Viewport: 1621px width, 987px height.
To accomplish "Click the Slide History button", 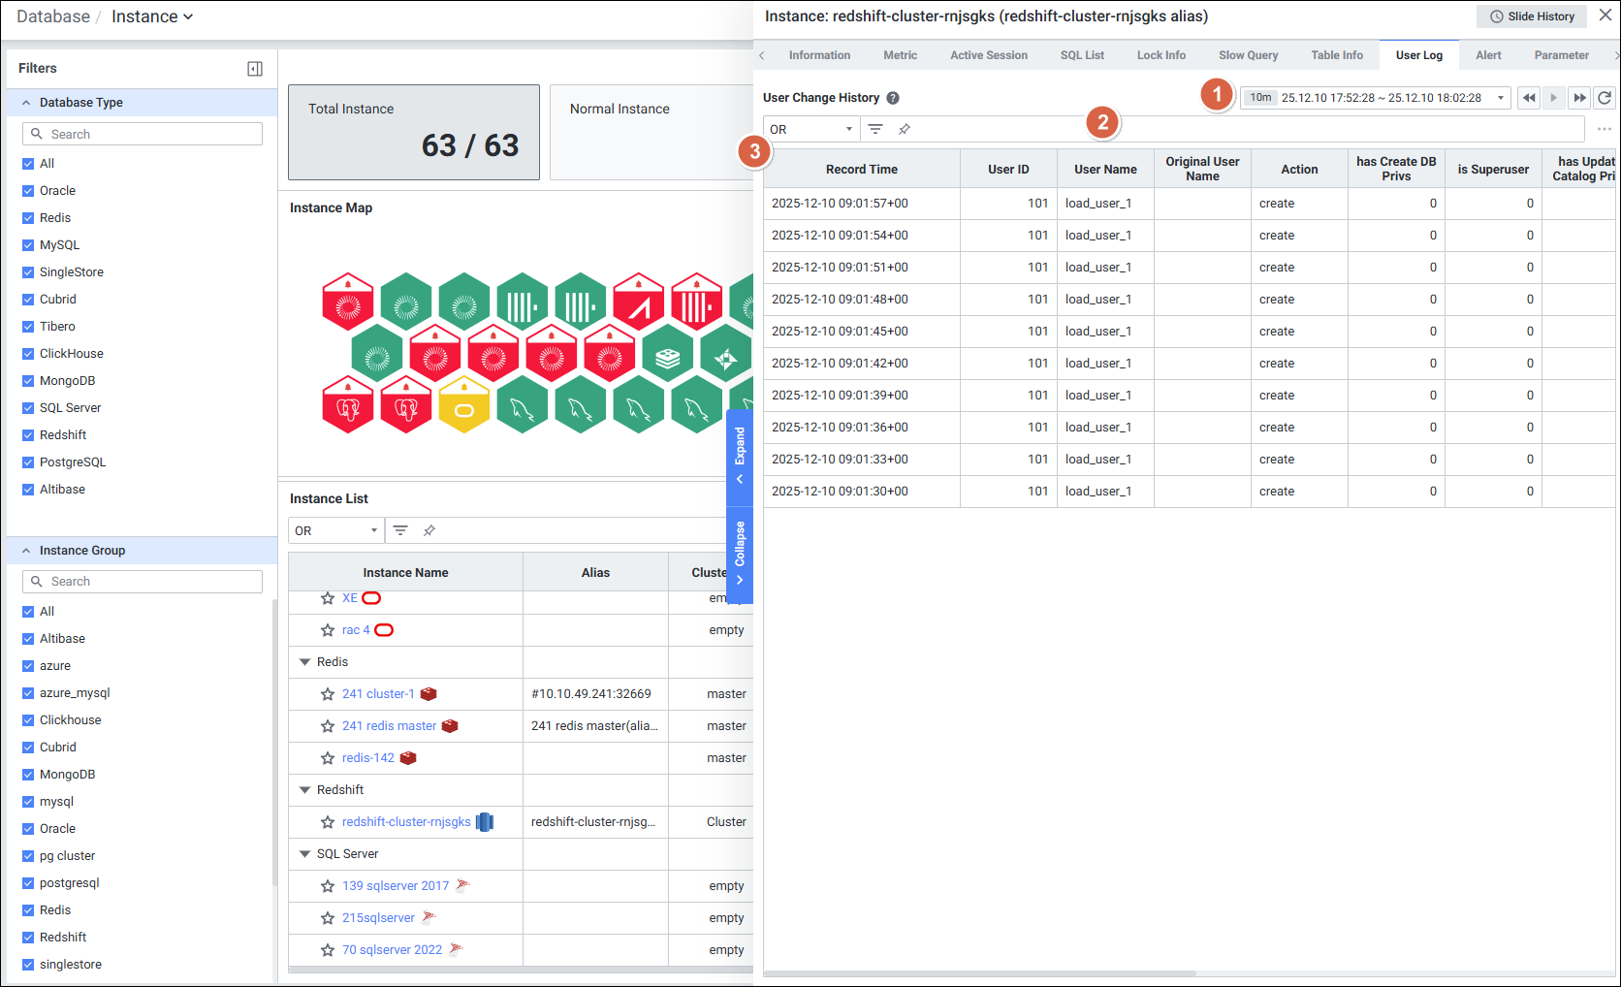I will (1532, 16).
